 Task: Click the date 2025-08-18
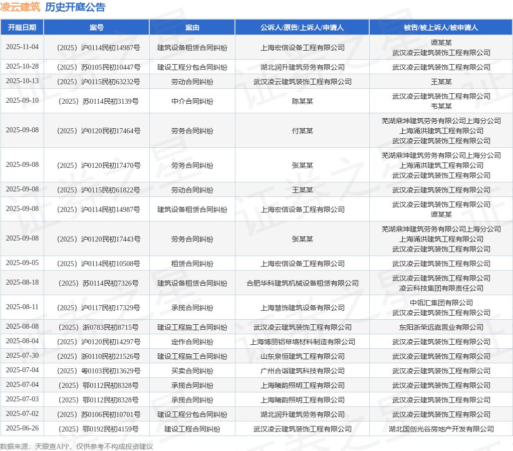coord(22,283)
